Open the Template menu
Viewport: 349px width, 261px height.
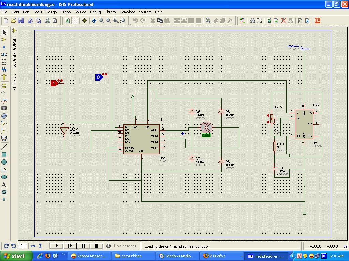[127, 12]
